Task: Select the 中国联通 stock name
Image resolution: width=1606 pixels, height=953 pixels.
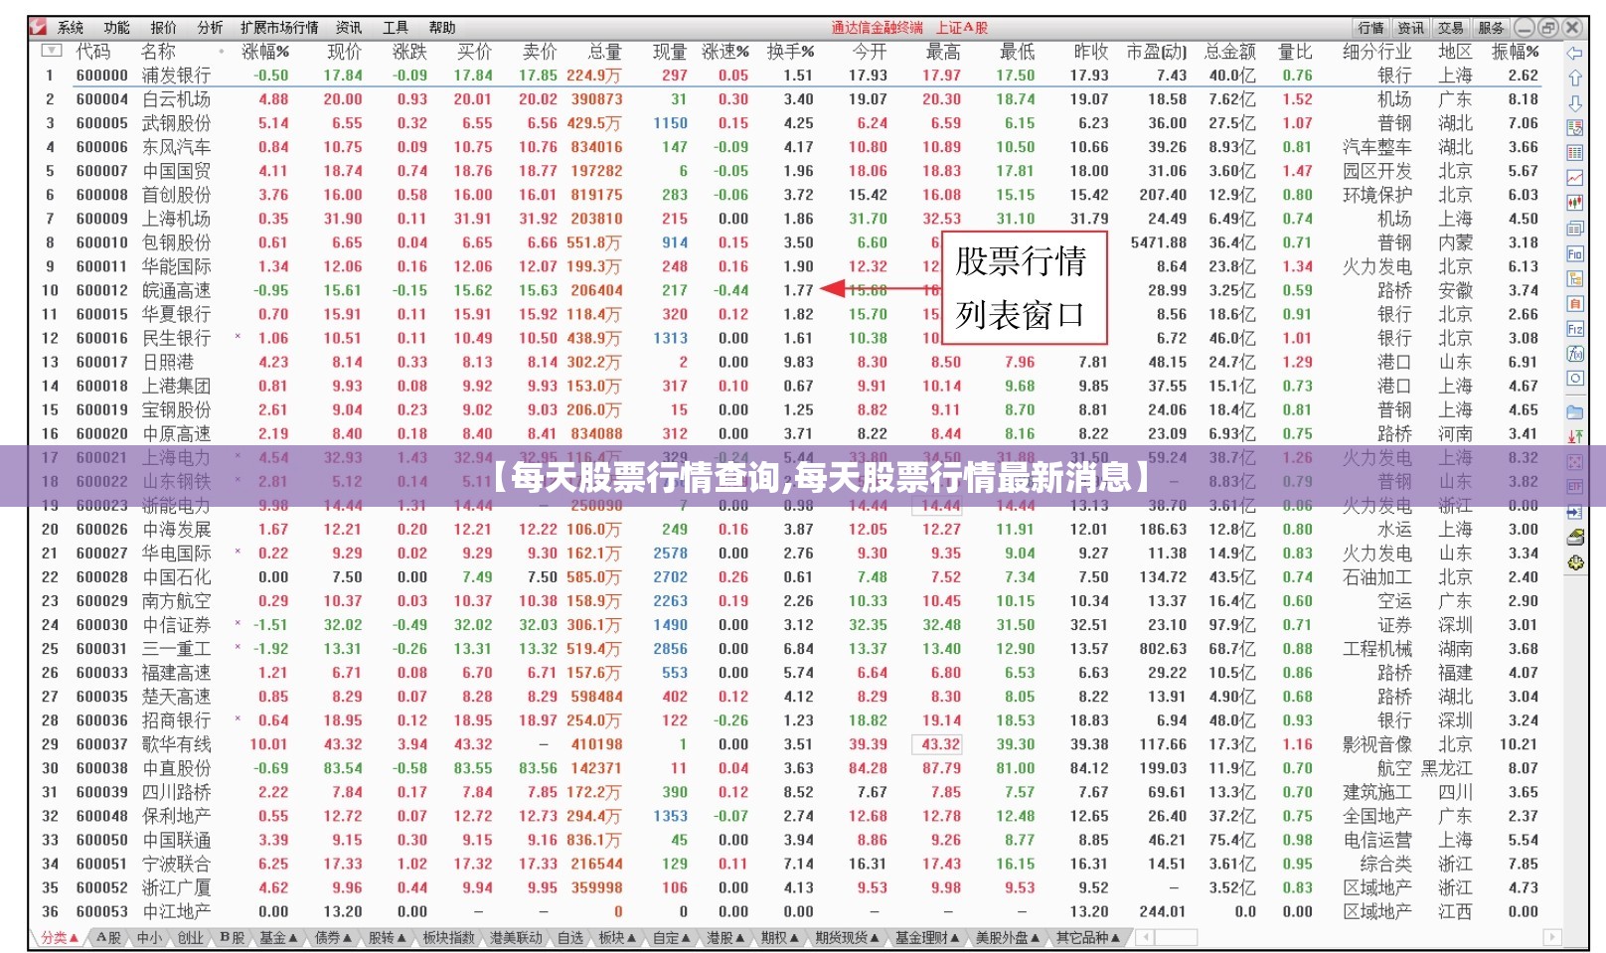Action: [x=176, y=840]
